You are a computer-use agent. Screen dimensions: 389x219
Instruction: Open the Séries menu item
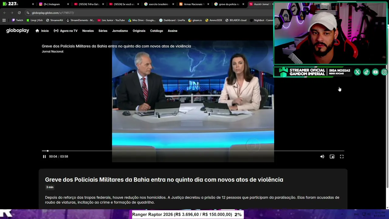click(x=103, y=31)
